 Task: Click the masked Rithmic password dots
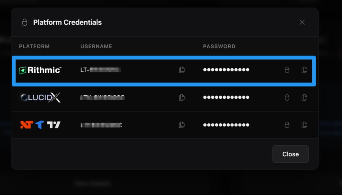tap(226, 70)
